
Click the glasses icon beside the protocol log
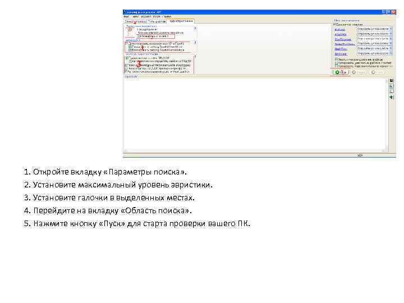pos(392,86)
